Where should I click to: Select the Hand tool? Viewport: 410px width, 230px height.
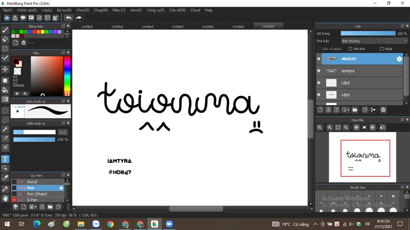click(x=5, y=198)
